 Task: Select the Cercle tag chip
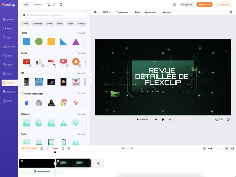25,24
